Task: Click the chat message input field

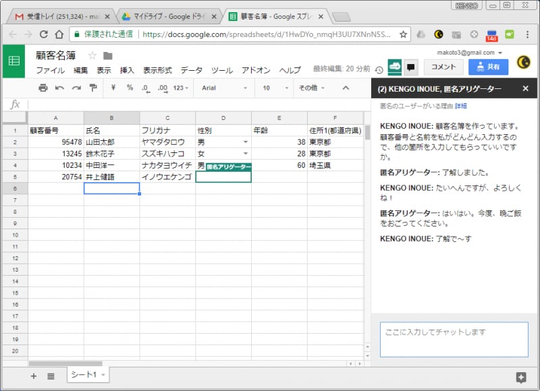Action: [x=454, y=339]
